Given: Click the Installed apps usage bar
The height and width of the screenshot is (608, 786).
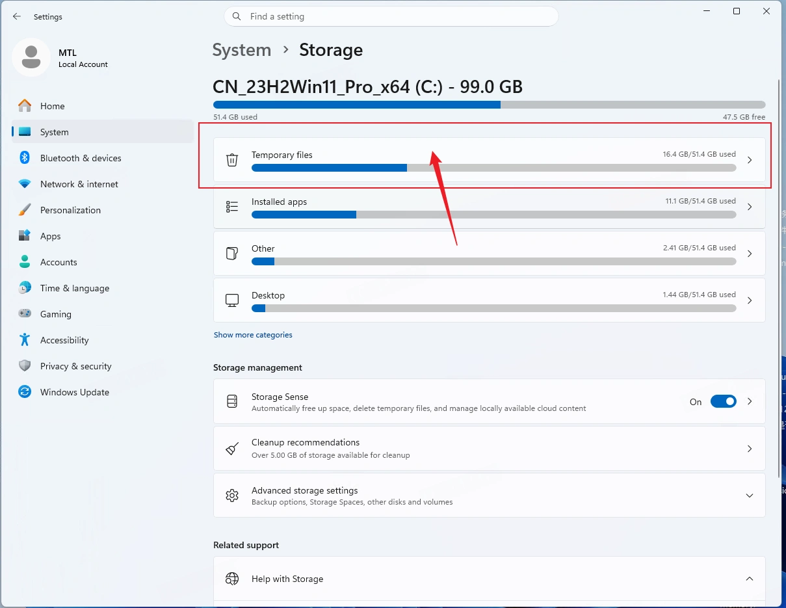Looking at the screenshot, I should 493,215.
